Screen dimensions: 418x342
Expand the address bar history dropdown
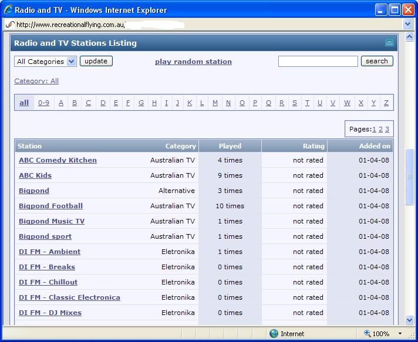[x=407, y=25]
